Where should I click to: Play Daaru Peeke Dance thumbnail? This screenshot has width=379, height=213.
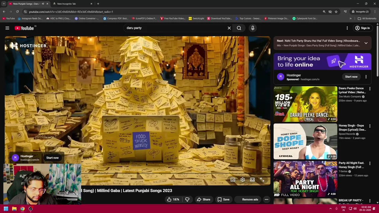(305, 104)
